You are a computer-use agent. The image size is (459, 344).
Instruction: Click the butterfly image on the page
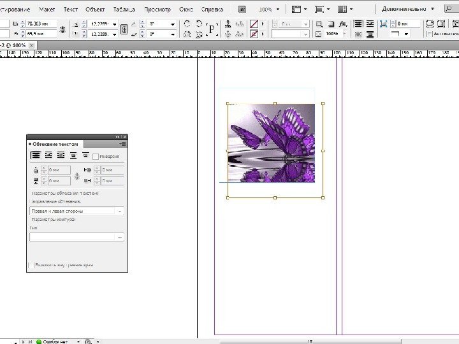(x=271, y=143)
